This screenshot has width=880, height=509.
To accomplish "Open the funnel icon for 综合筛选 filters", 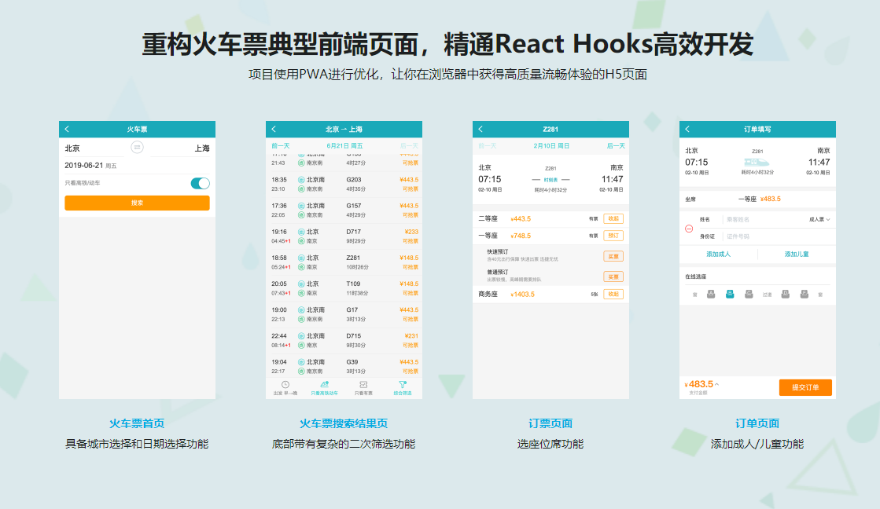I will tap(403, 385).
